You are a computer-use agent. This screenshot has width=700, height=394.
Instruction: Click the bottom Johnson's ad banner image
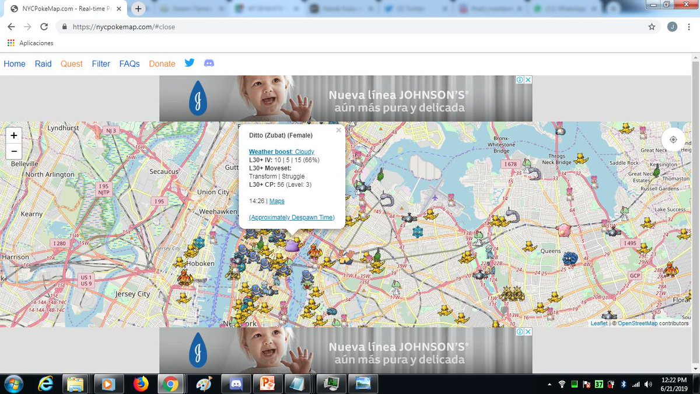click(346, 350)
